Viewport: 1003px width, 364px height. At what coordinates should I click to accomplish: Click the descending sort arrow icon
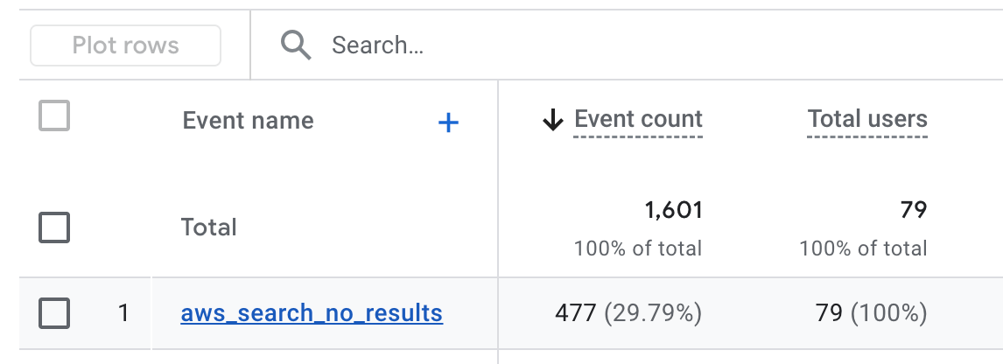click(x=552, y=121)
